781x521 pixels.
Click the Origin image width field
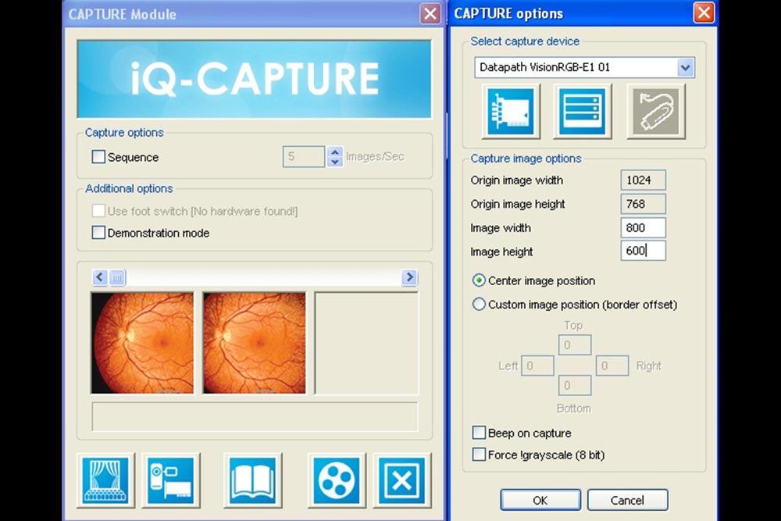(643, 180)
